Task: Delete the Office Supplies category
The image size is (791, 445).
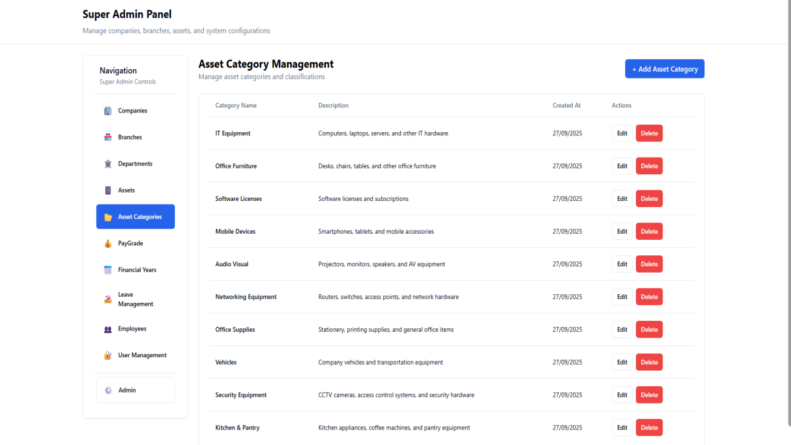Action: (649, 330)
